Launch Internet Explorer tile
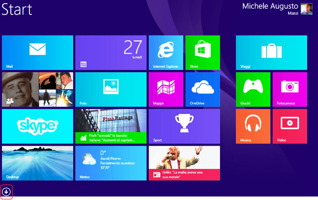The height and width of the screenshot is (200, 318). 166,53
